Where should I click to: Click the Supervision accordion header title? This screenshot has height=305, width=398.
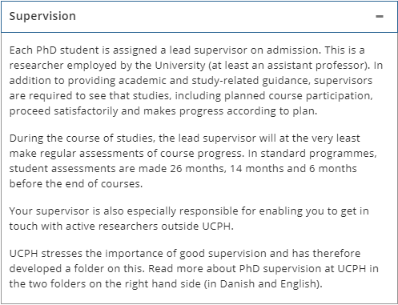click(42, 16)
